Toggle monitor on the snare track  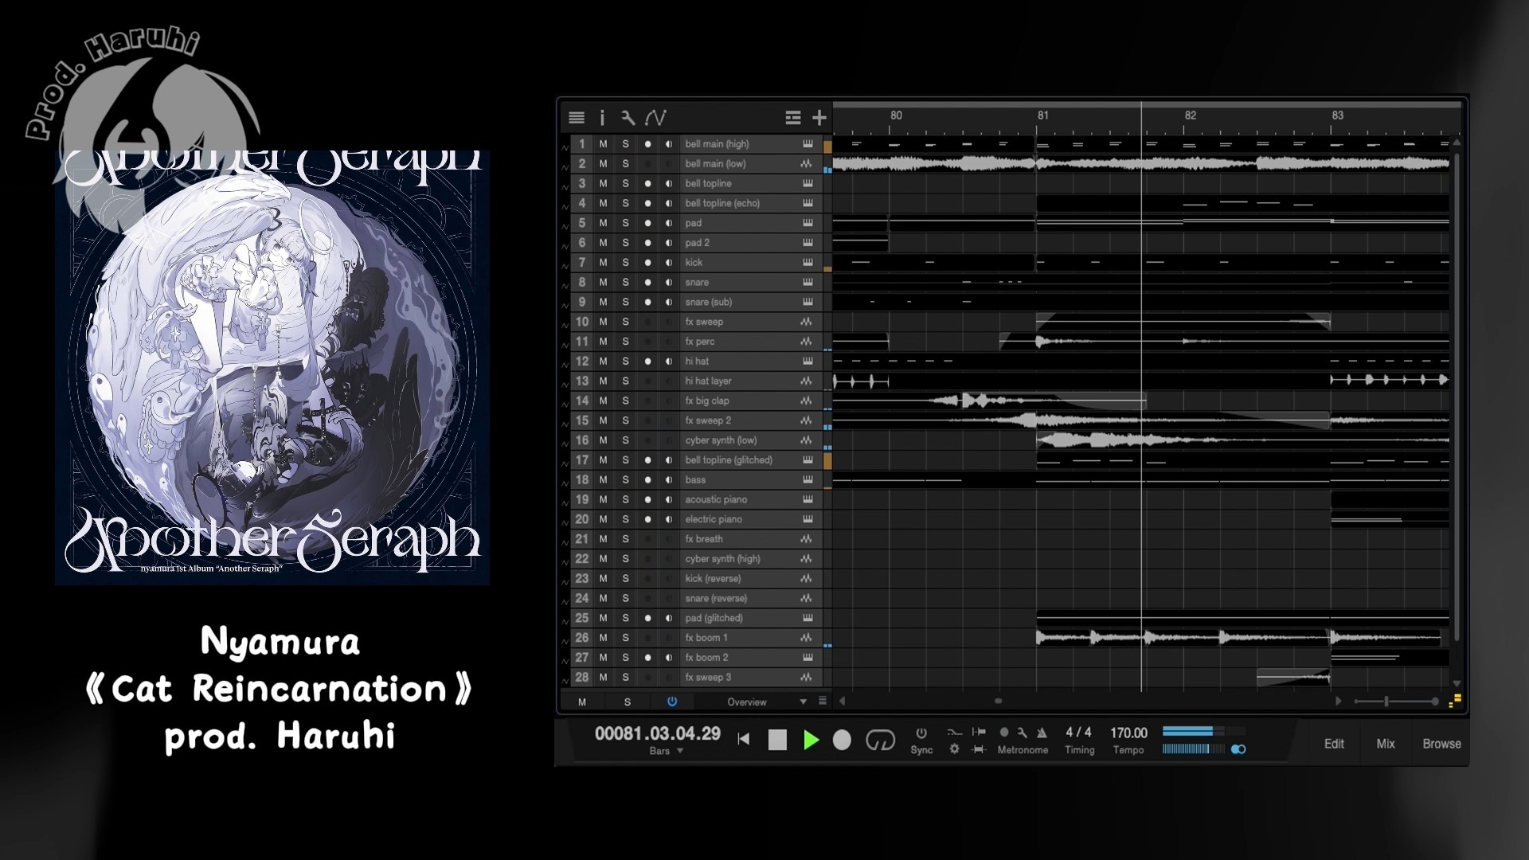pos(669,283)
